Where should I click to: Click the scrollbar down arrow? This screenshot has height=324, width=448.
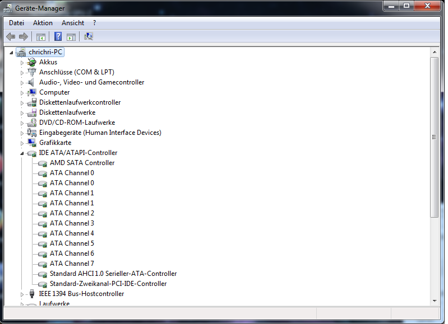tap(435, 301)
